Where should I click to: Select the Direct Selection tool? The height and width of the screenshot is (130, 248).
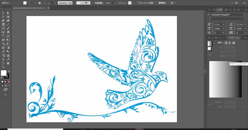click(x=8, y=13)
